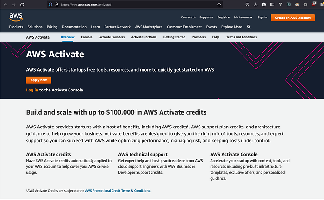Reload the page with the refresh icon
The width and height of the screenshot is (324, 200).
[x=22, y=5]
